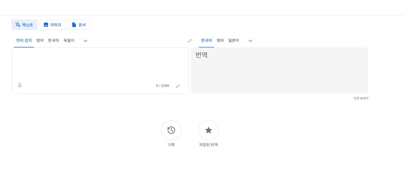Expand the target language list chevron
The height and width of the screenshot is (189, 403).
tap(250, 41)
